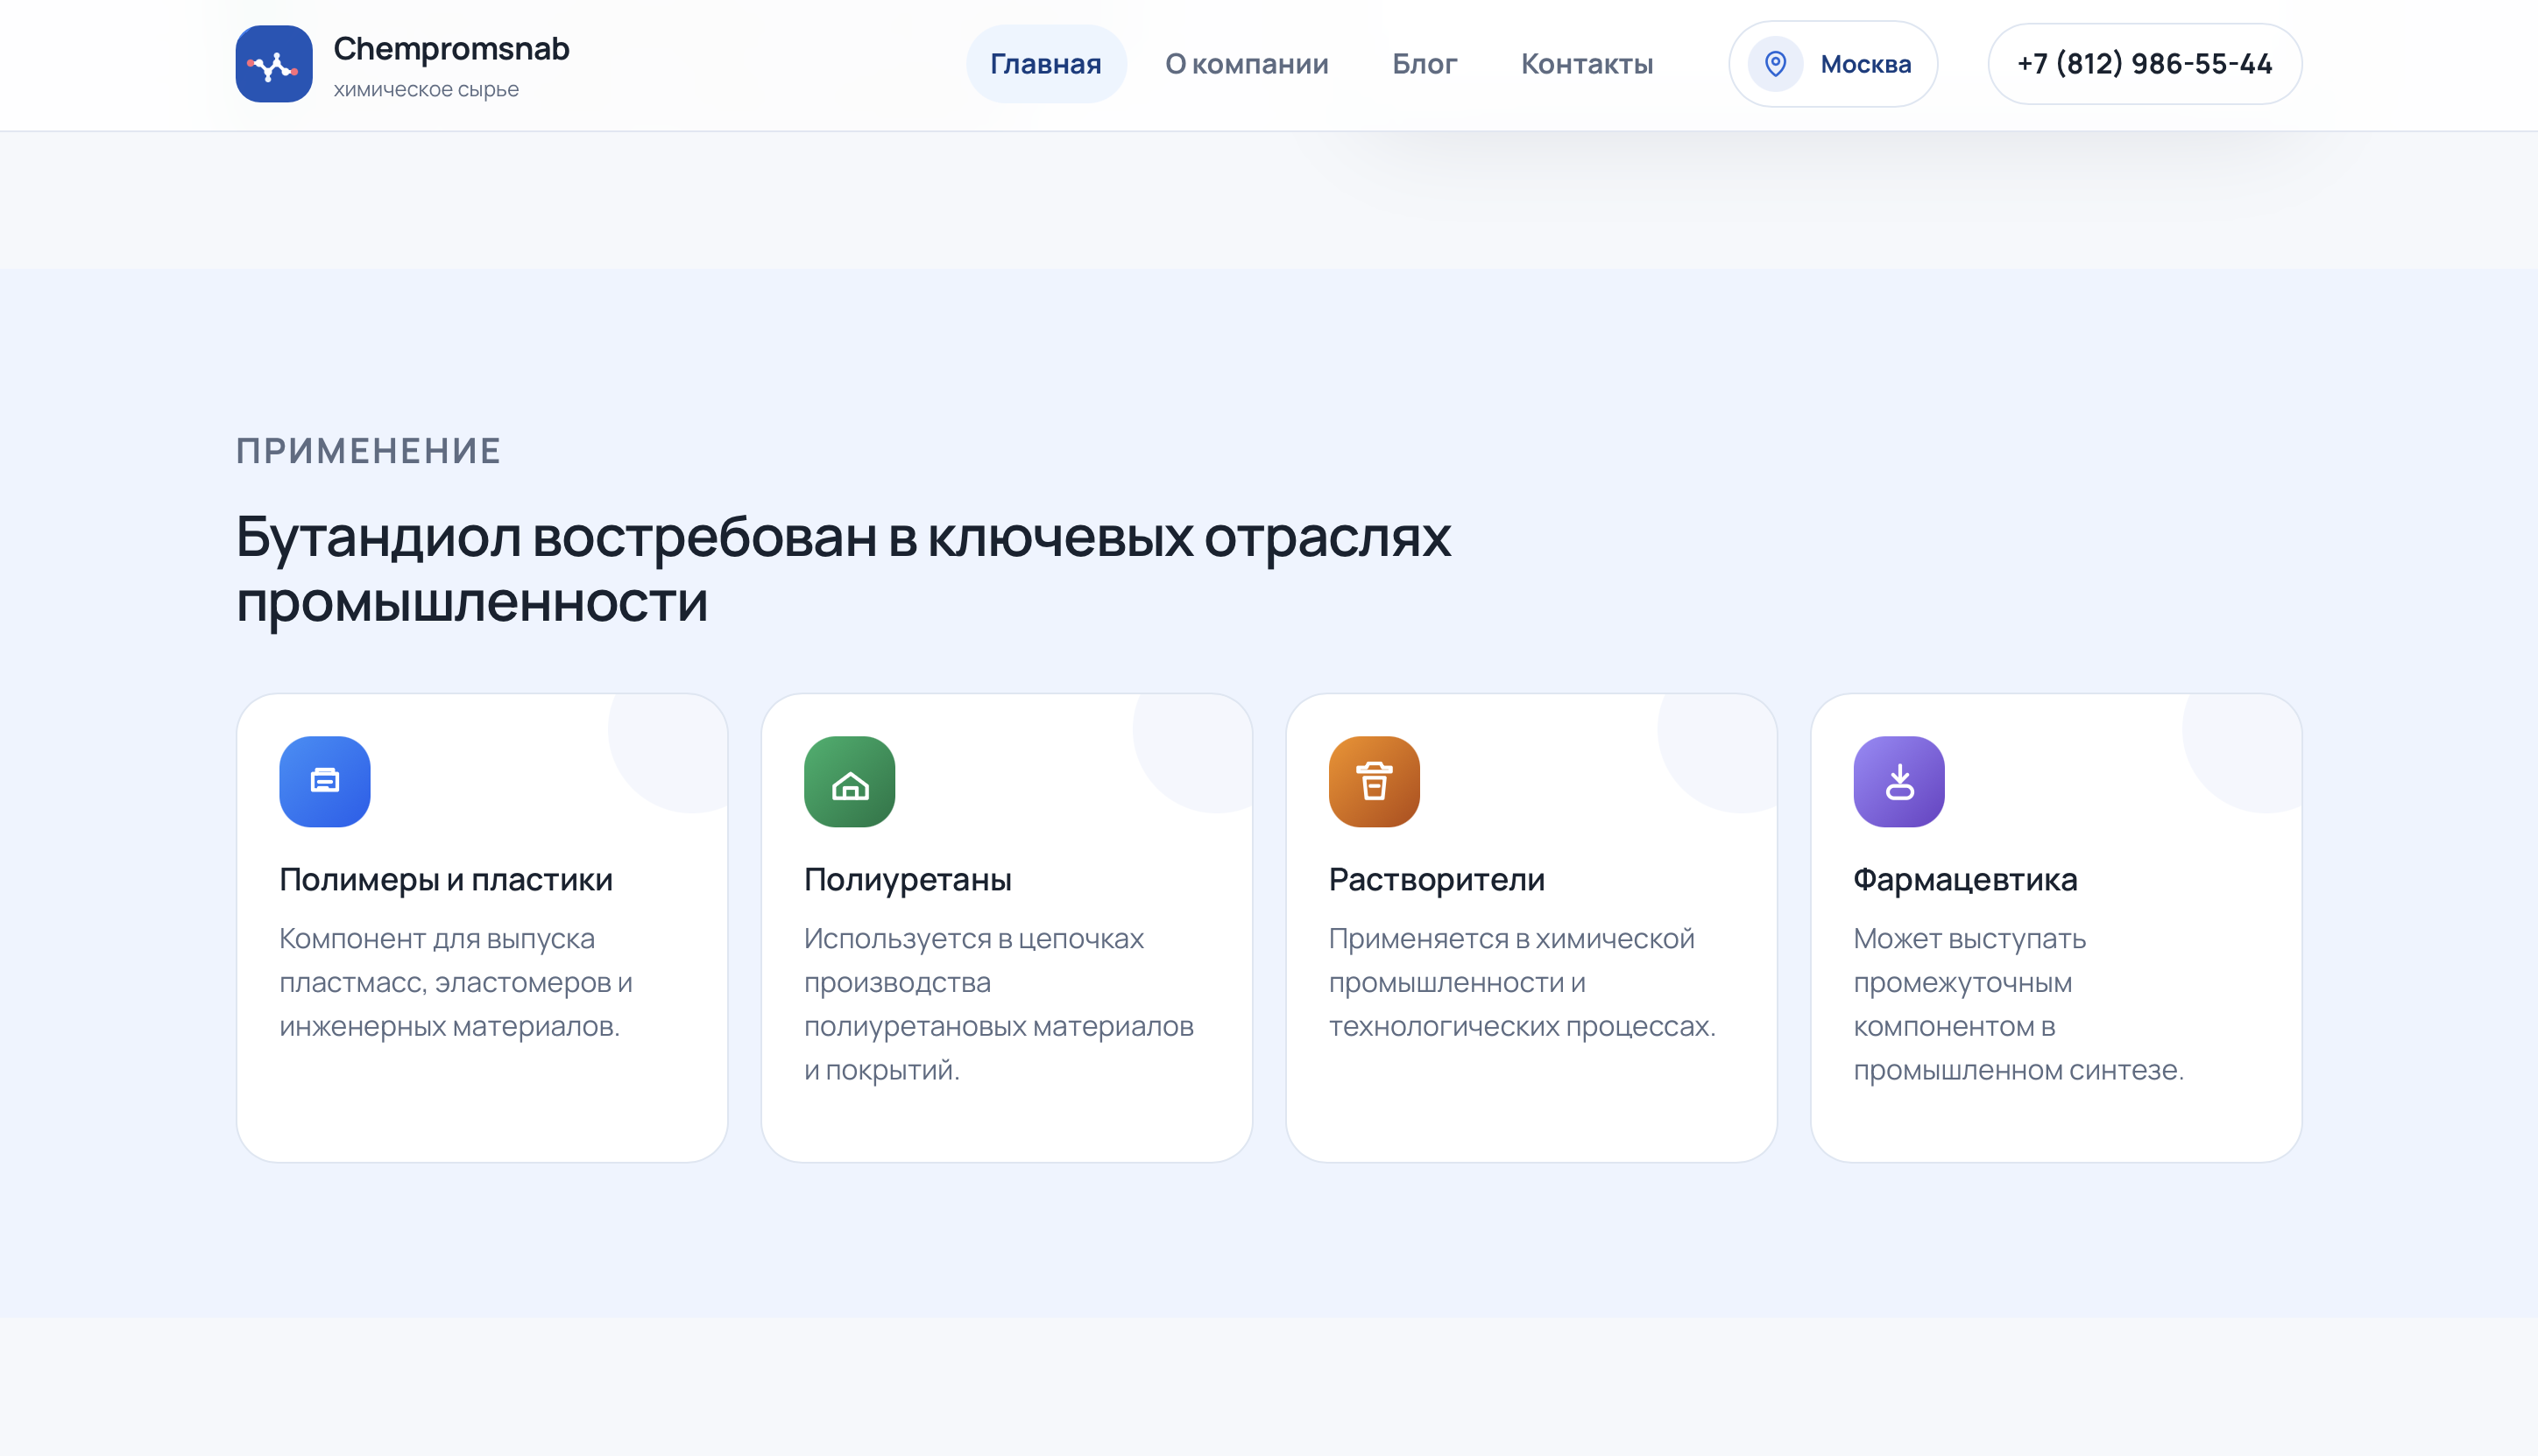Go to the О компании page
Screen dimensions: 2538x1456
[1247, 64]
